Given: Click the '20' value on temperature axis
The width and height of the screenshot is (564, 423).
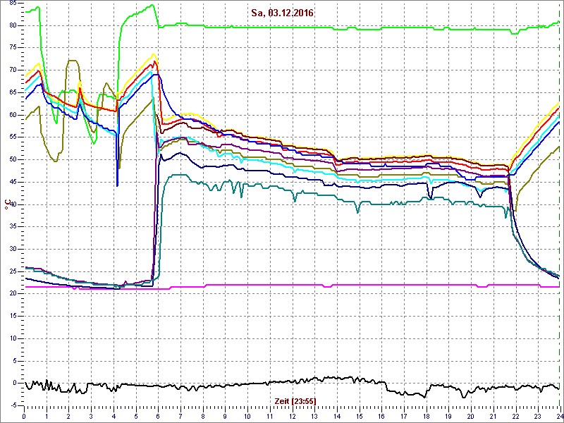Looking at the screenshot, I should tap(12, 294).
